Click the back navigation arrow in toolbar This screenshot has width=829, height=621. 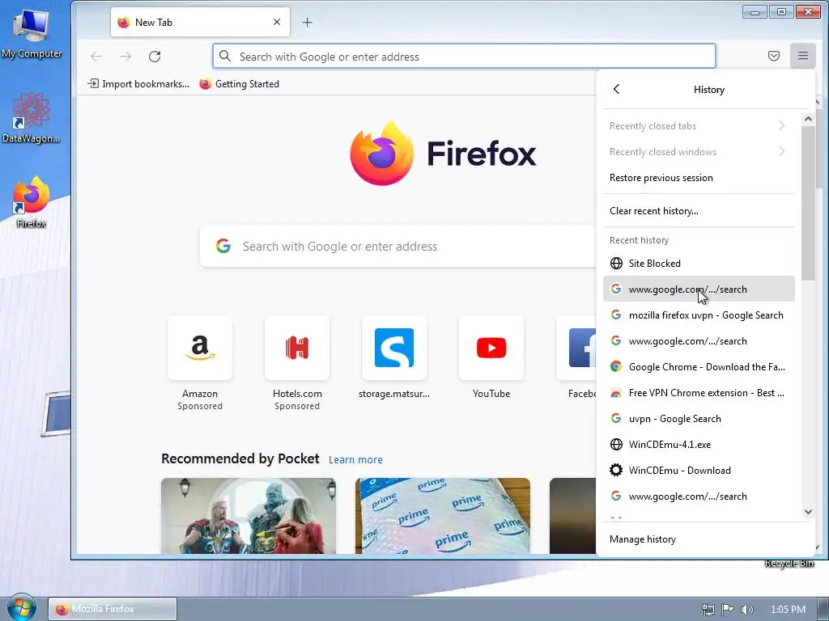[x=96, y=57]
